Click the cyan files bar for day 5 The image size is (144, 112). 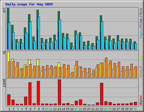point(26,41)
